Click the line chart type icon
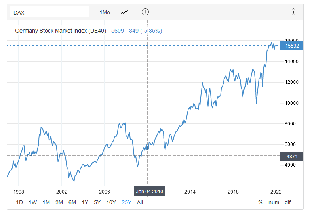Image resolution: width=310 pixels, height=215 pixels. (x=125, y=12)
